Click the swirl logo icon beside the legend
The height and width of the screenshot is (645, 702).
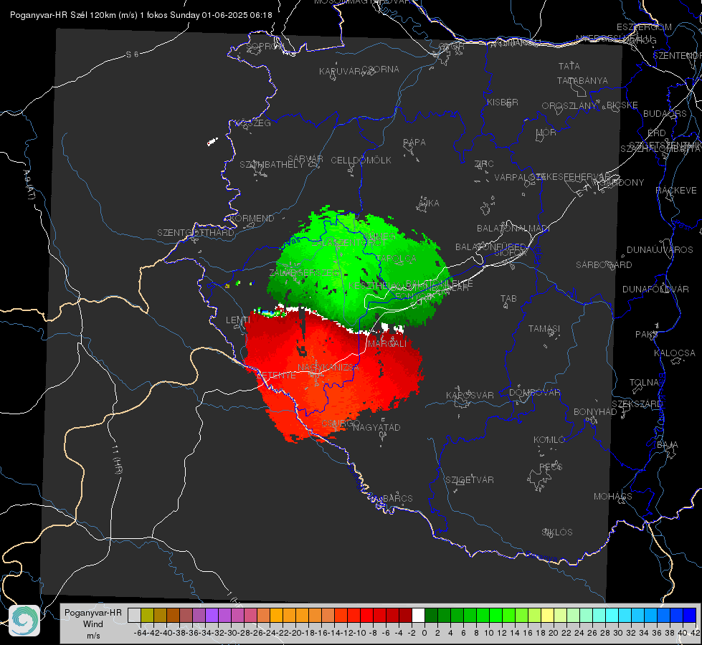point(24,621)
